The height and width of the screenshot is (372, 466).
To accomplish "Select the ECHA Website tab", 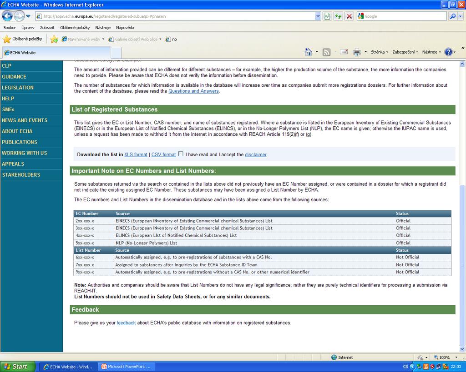I will 56,53.
